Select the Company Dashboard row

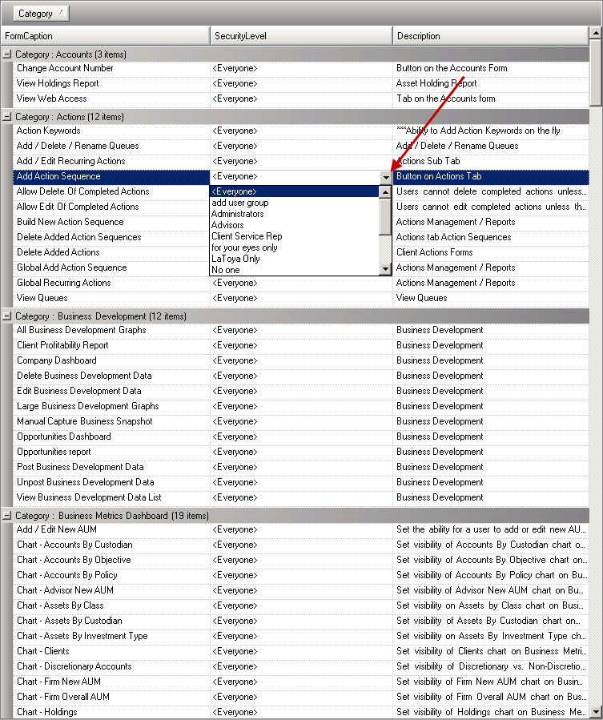(x=301, y=360)
